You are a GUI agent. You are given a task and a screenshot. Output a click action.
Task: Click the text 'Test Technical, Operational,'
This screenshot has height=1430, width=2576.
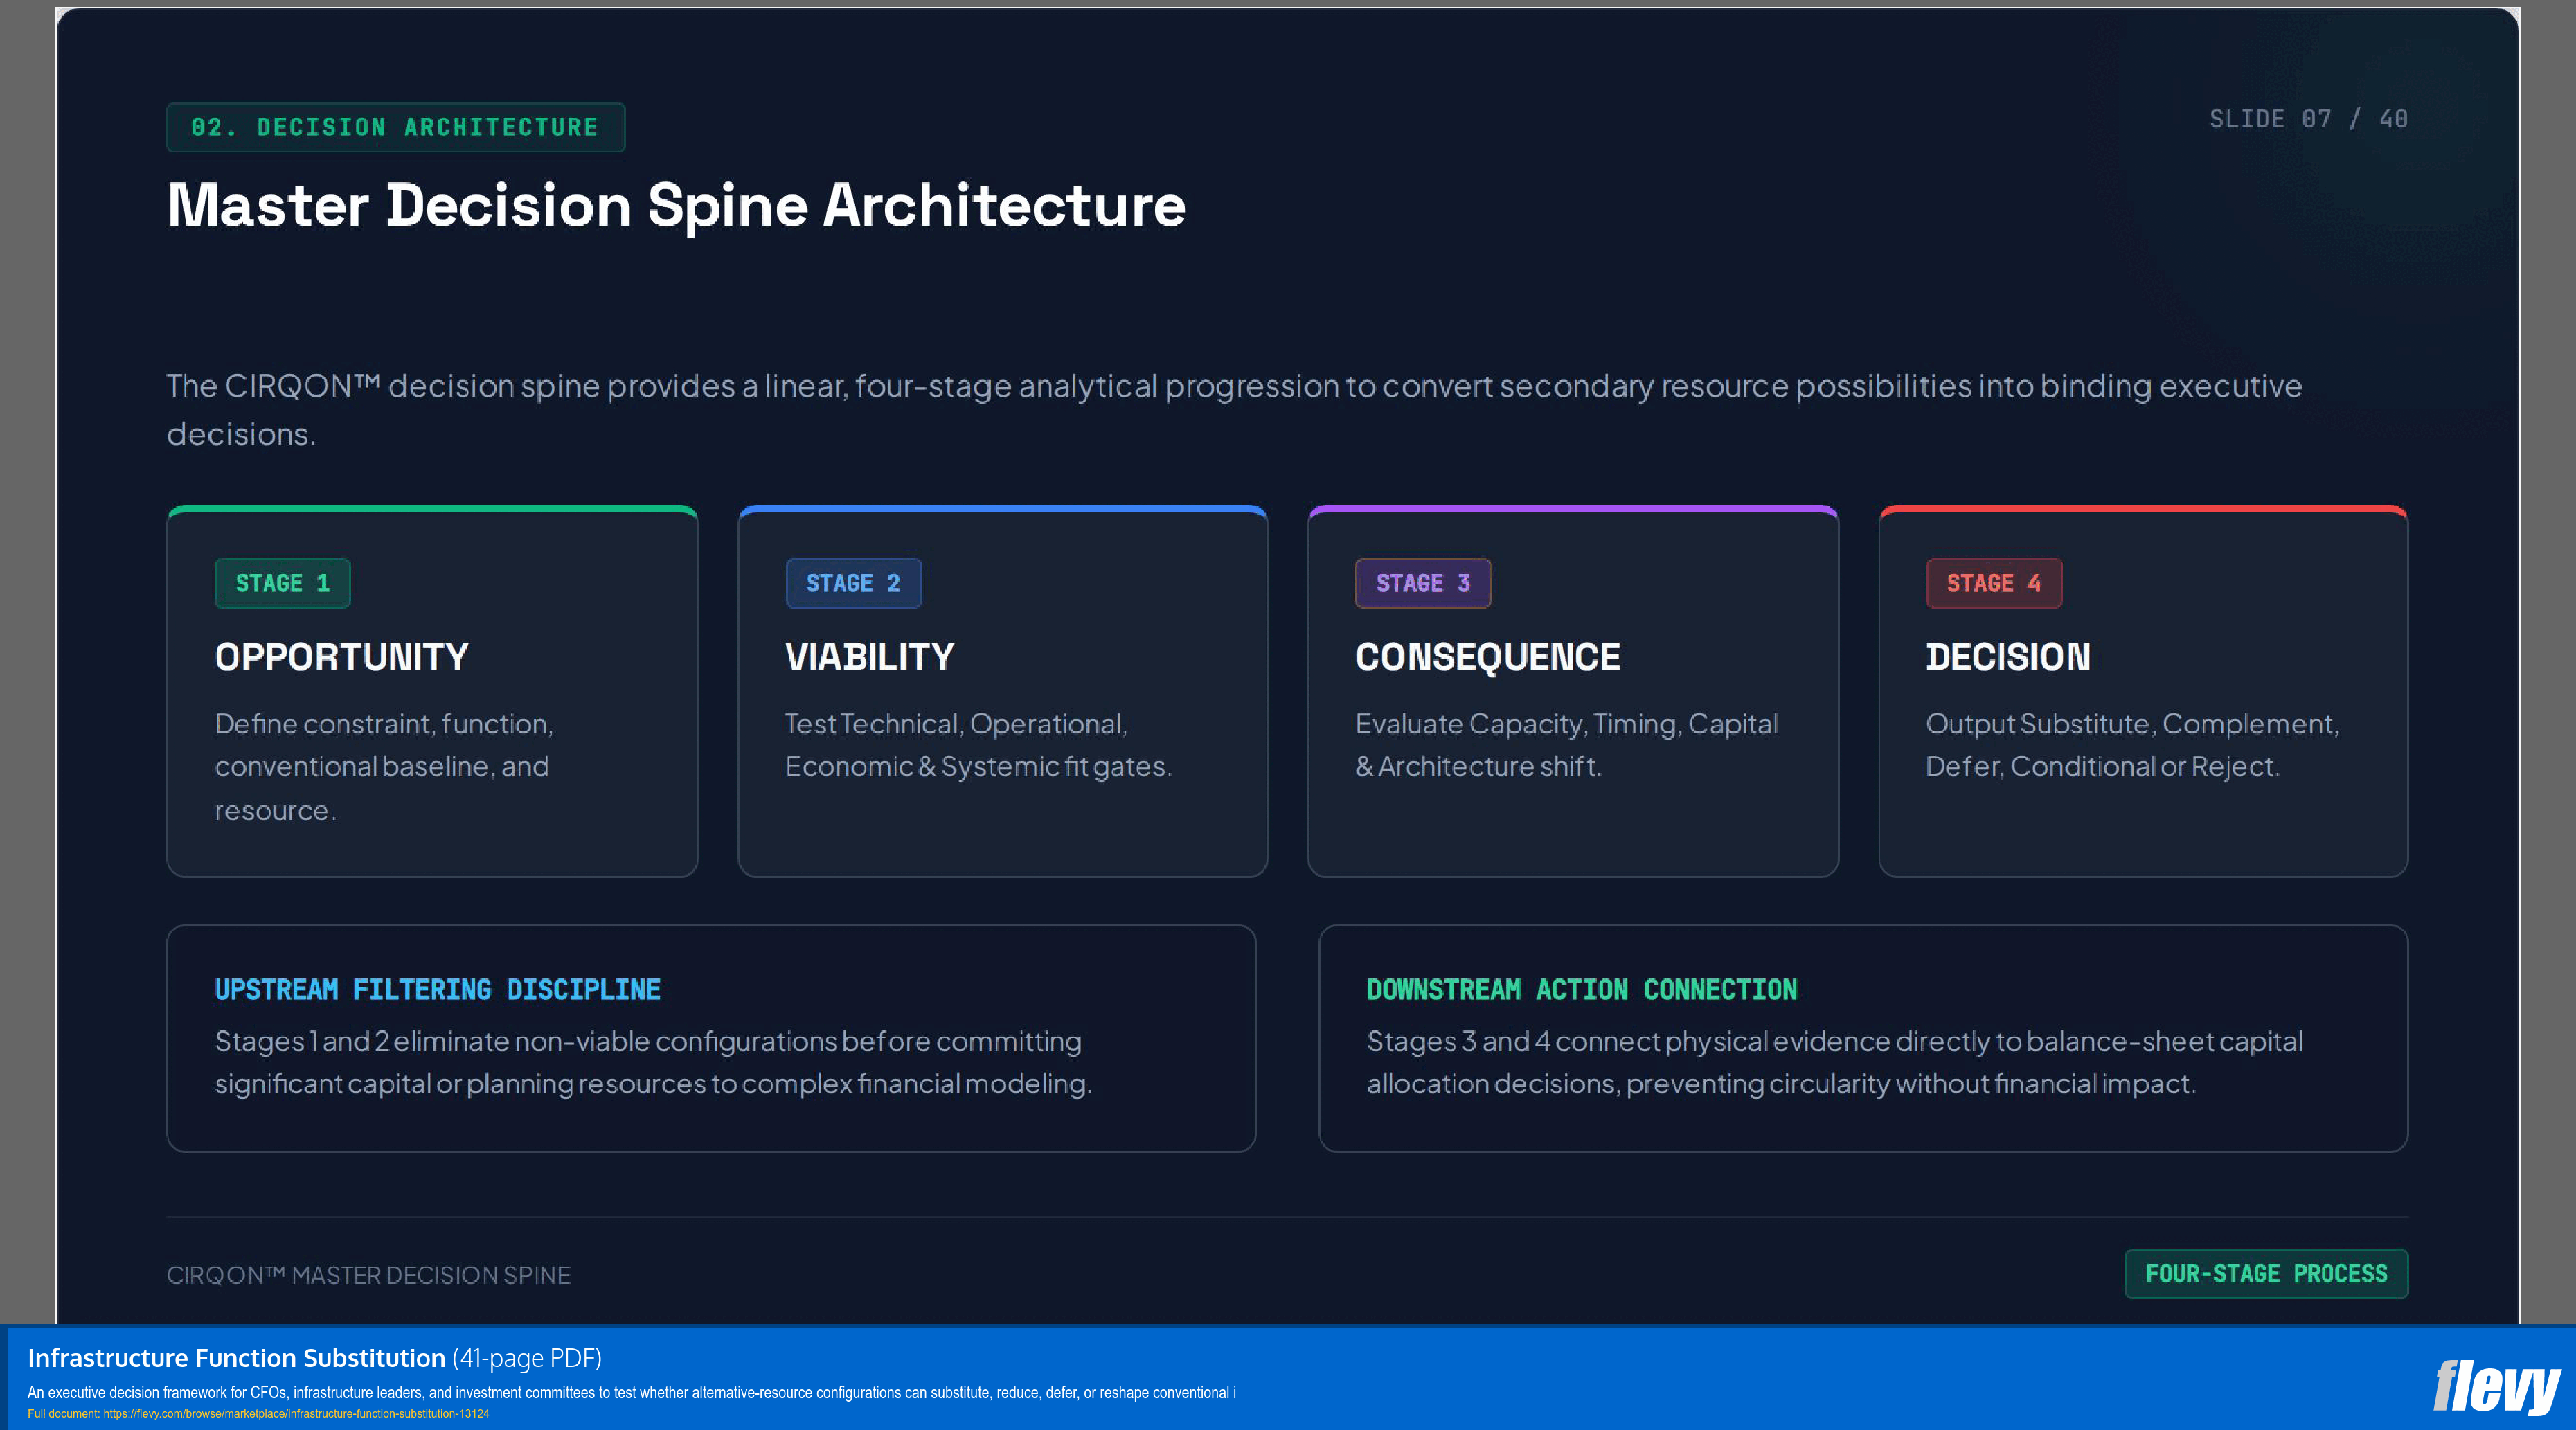click(956, 723)
